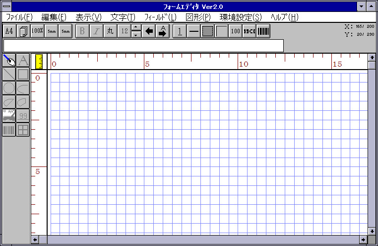Screen dimensions: 378x246
Task: Click the font size 12 button
Action: [125, 31]
